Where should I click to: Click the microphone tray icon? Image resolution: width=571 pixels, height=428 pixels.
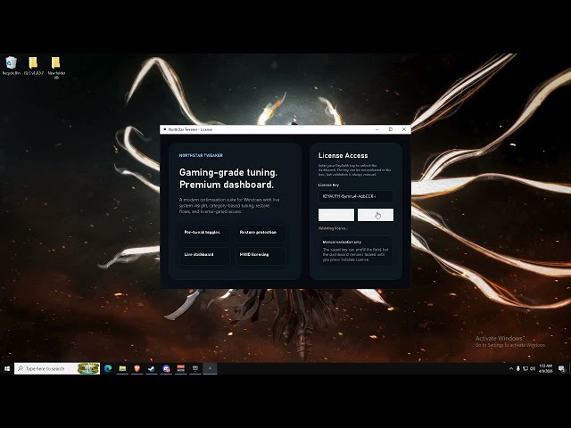518,368
